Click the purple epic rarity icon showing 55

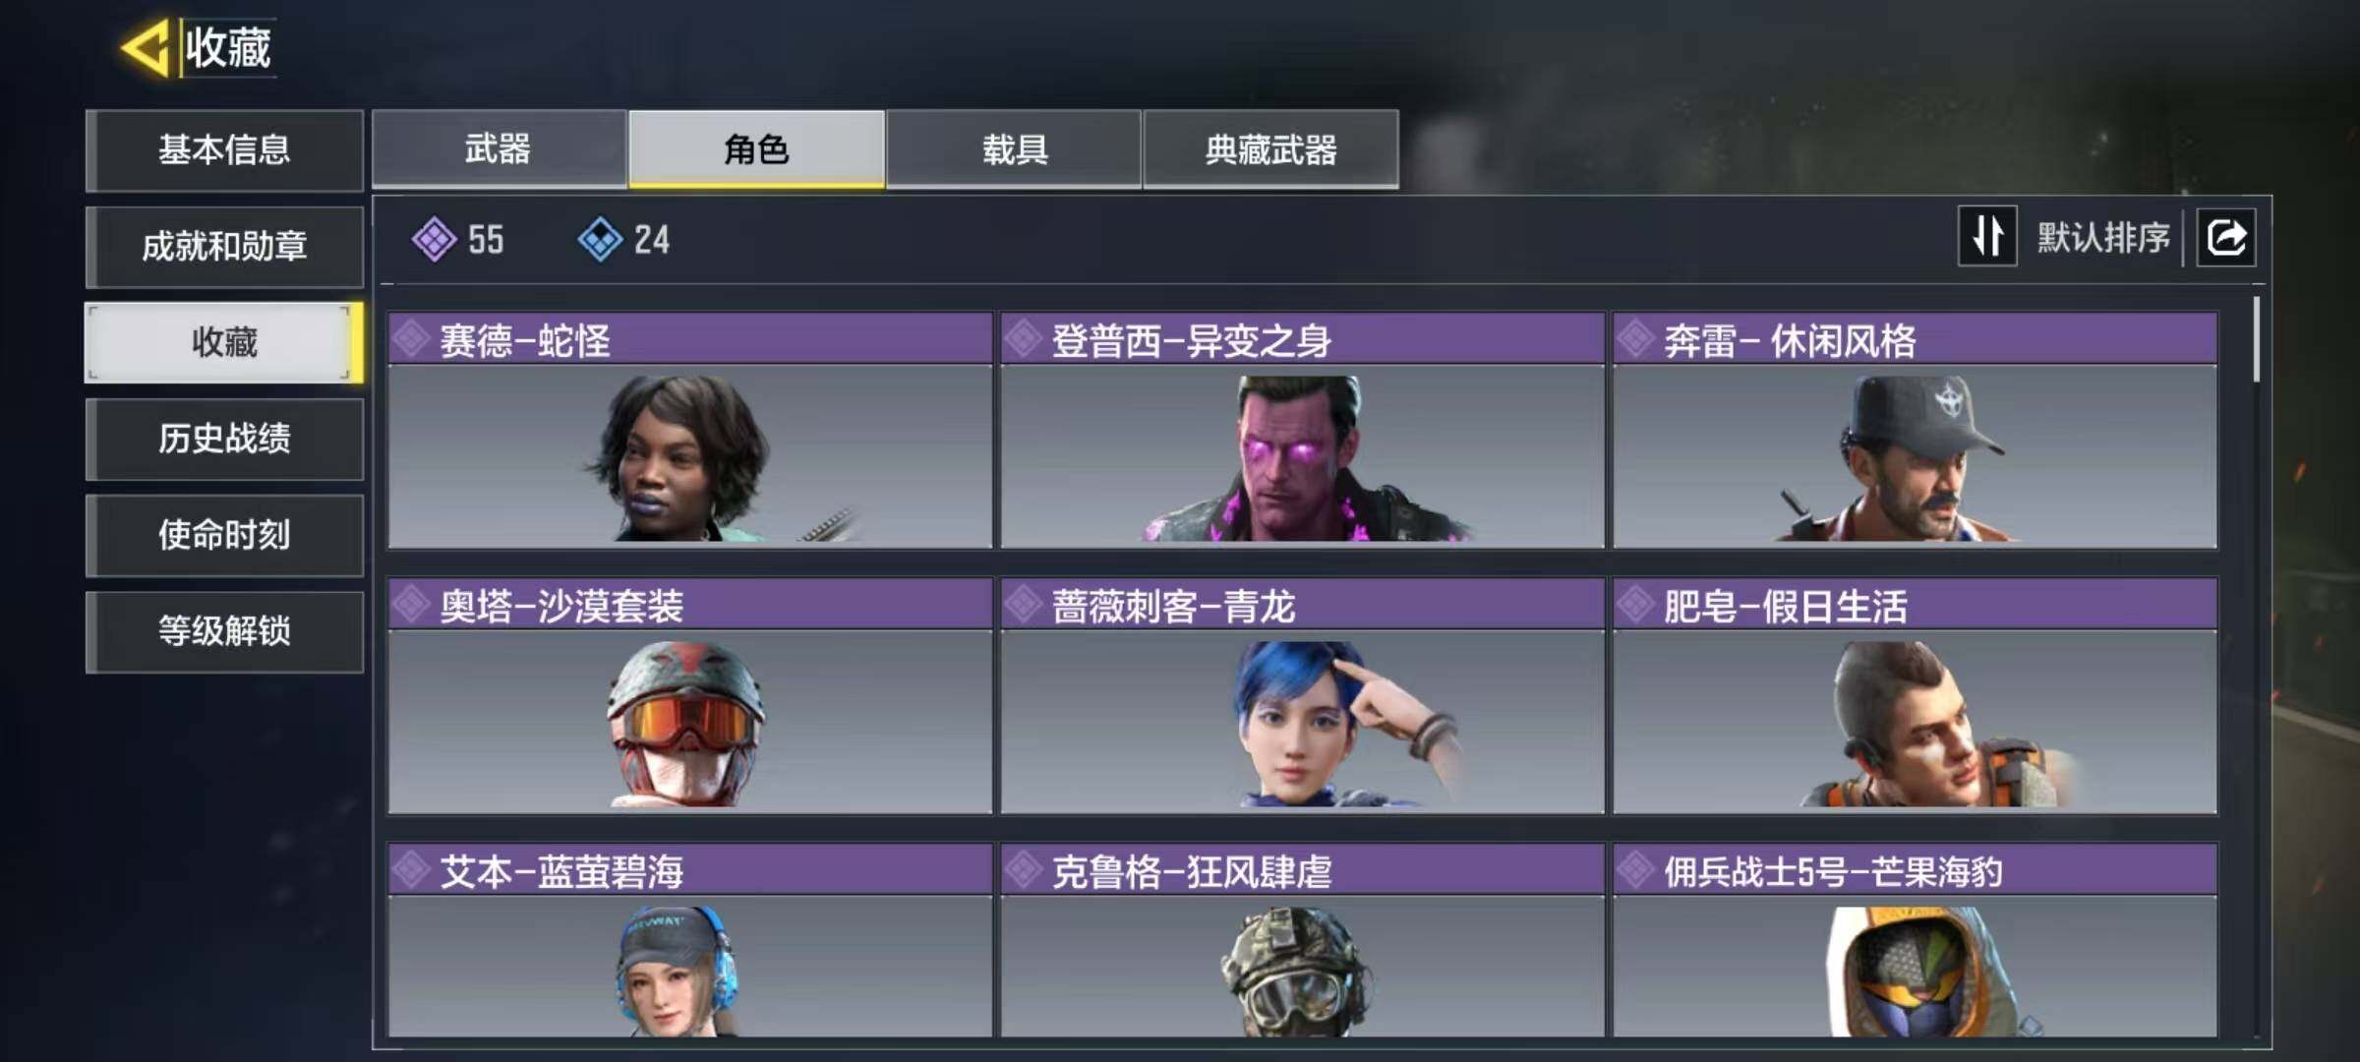tap(434, 239)
